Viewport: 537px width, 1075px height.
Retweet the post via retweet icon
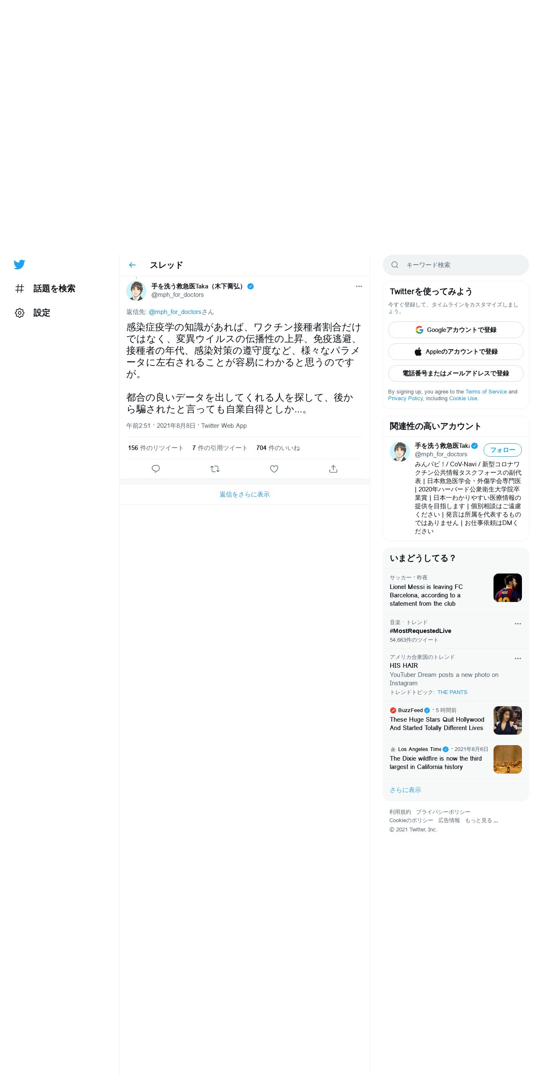tap(215, 469)
